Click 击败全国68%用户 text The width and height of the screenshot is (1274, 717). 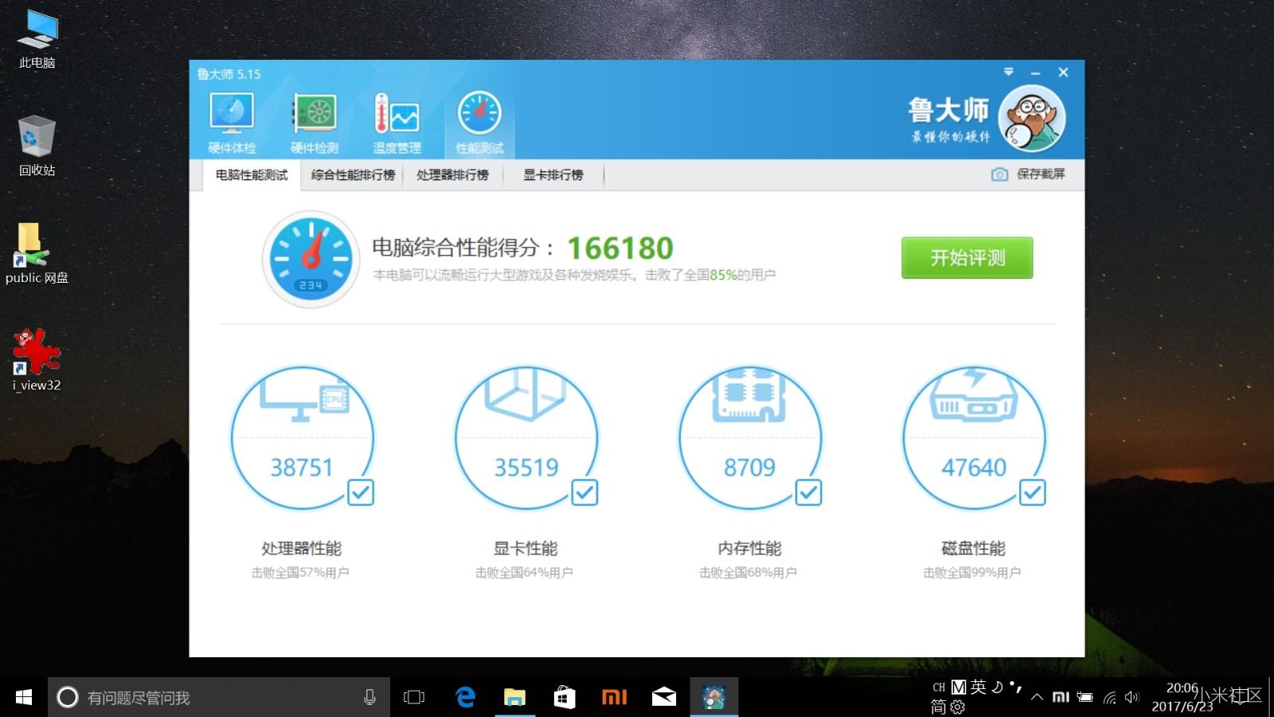coord(748,572)
